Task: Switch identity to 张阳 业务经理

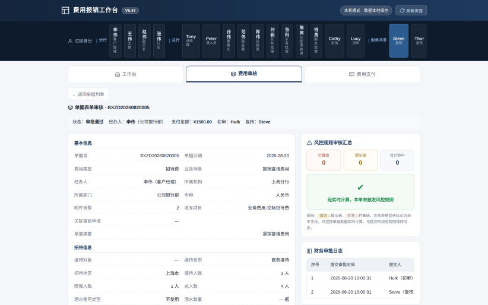Action: (287, 40)
